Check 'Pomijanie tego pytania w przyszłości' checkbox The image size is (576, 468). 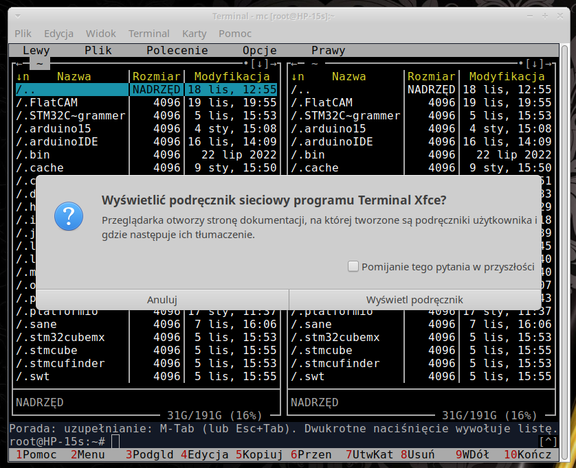coord(353,266)
